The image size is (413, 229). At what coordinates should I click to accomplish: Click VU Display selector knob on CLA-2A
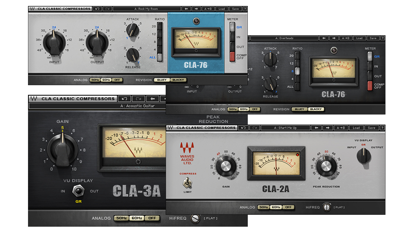[x=363, y=156]
